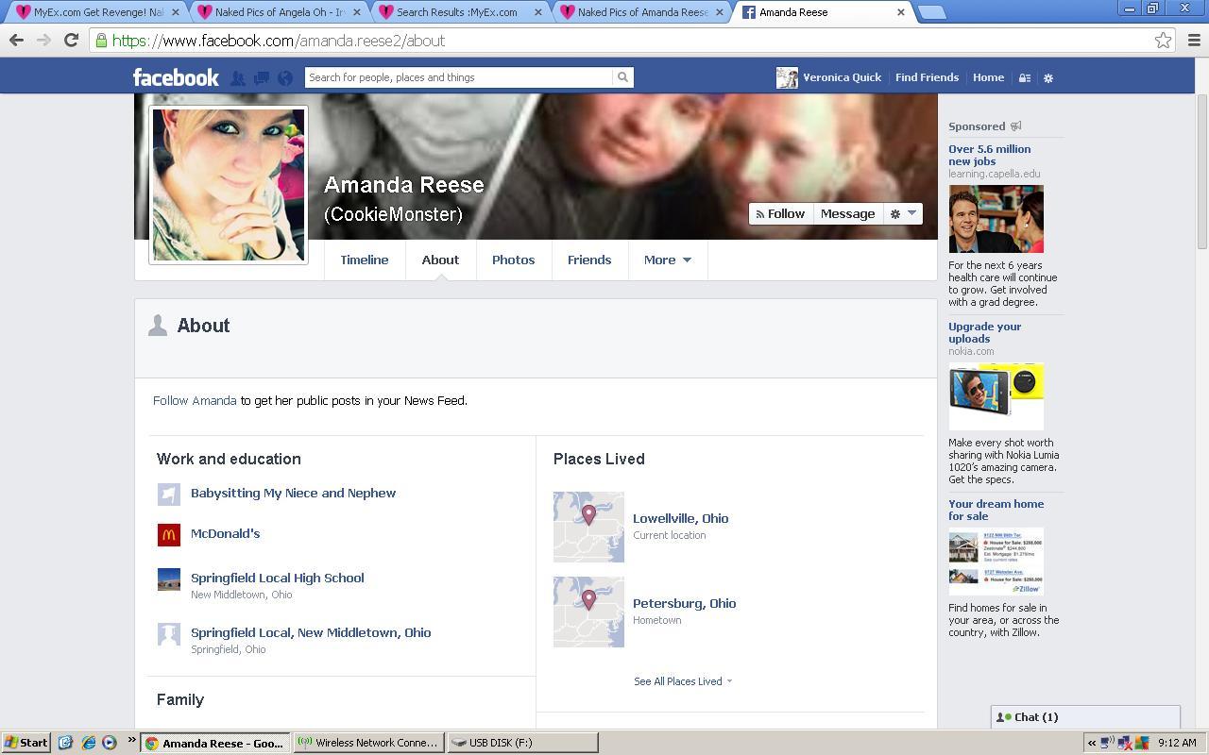Click the Message button
The image size is (1209, 755).
click(x=847, y=214)
